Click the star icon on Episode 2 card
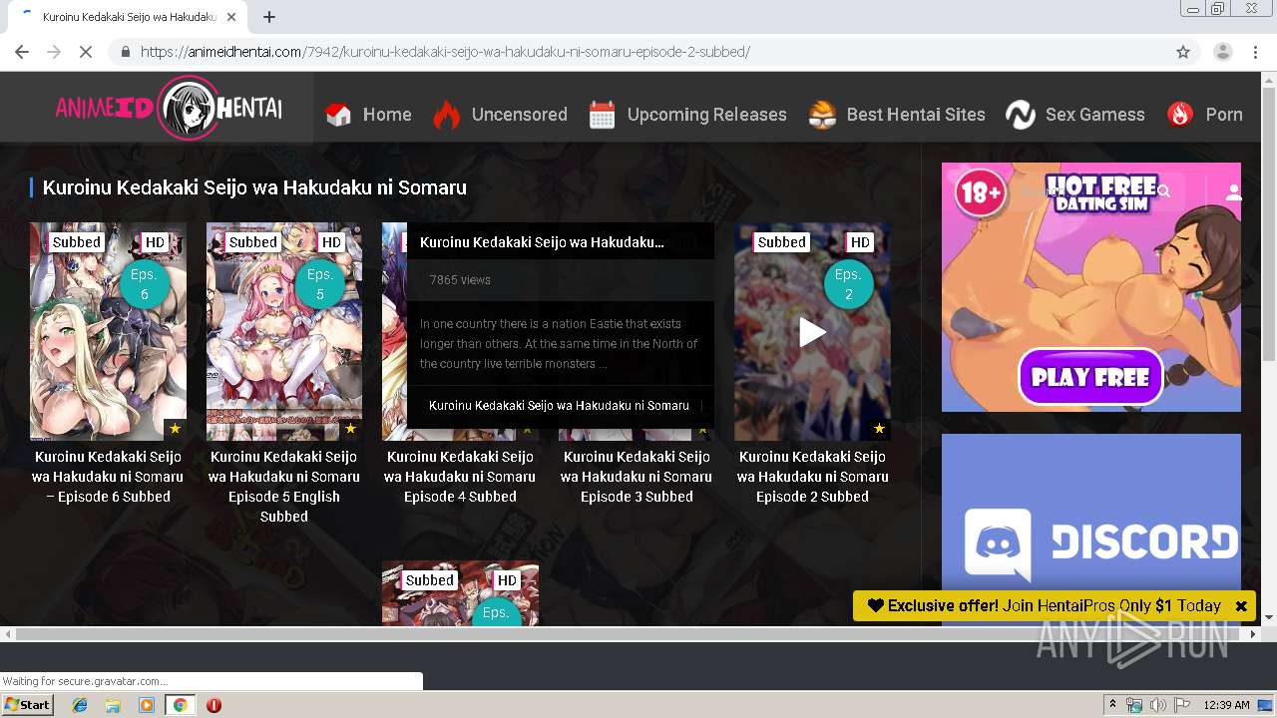The width and height of the screenshot is (1277, 718). click(879, 429)
